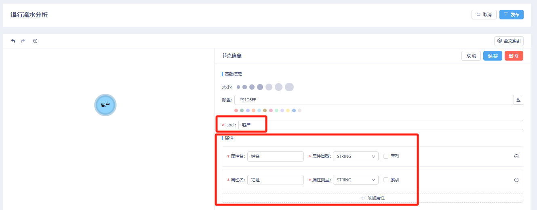Open attribute type dropdown for 姓名

[x=356, y=157]
